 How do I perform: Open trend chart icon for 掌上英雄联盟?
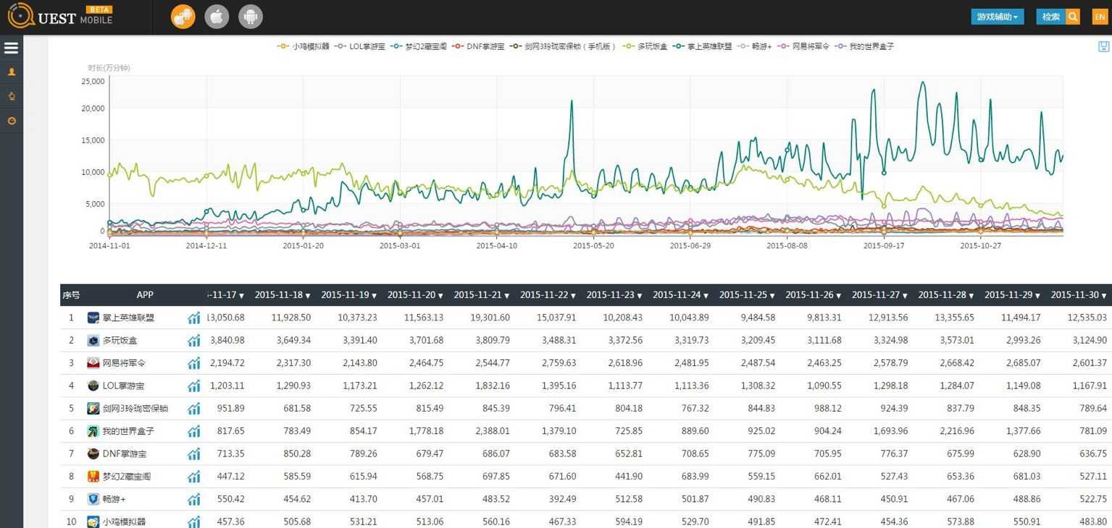pos(193,318)
